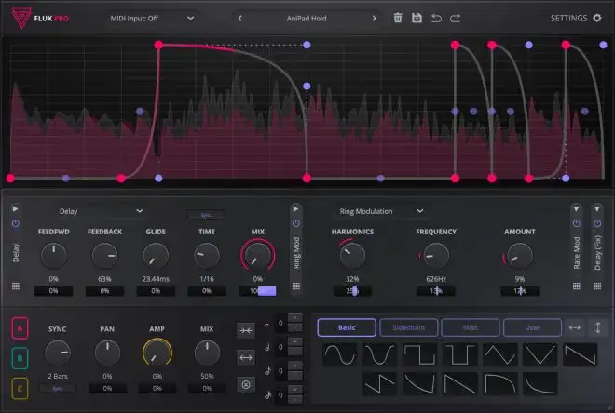Select modulator A
This screenshot has width=615, height=413.
point(20,328)
